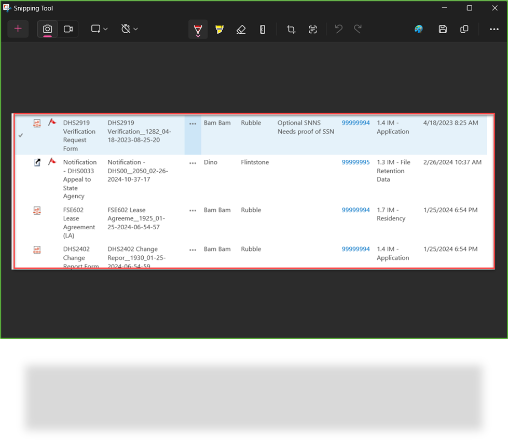The image size is (508, 443).
Task: Switch to video Record mode
Action: pyautogui.click(x=68, y=29)
